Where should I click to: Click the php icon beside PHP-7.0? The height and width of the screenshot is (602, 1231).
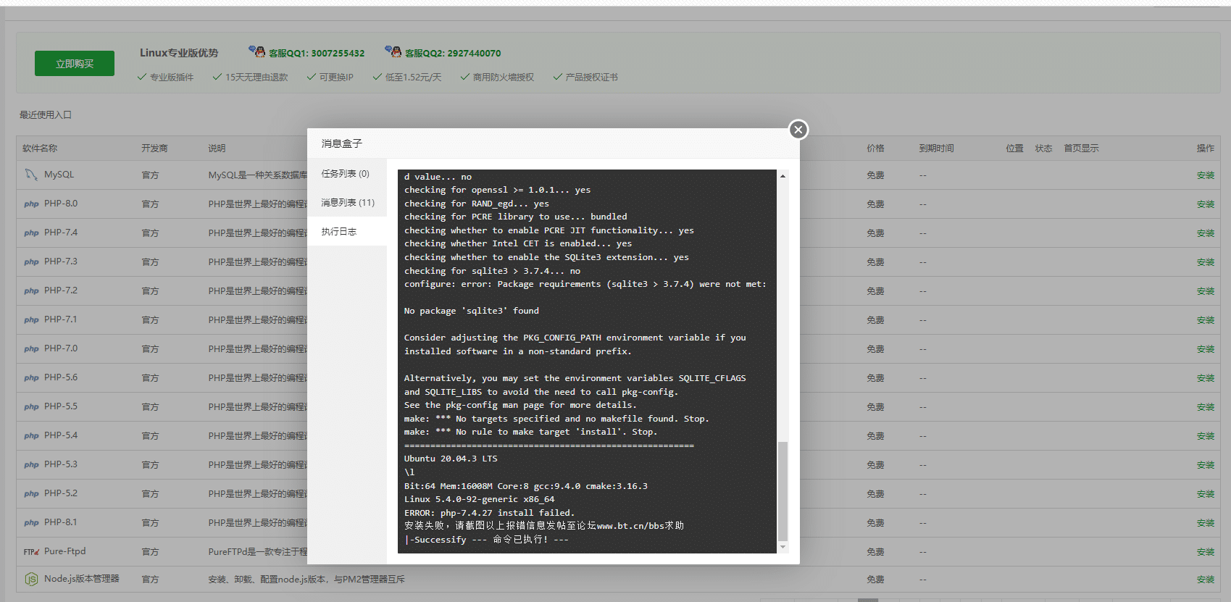point(31,349)
